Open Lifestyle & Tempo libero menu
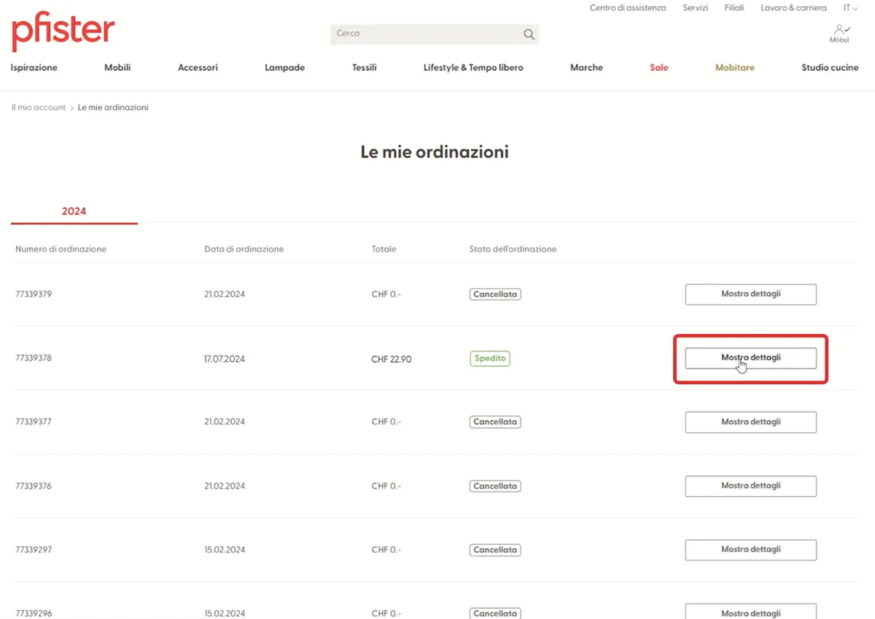This screenshot has height=619, width=875. [x=473, y=68]
